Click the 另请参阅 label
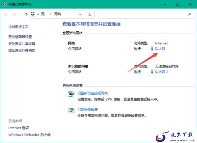The height and width of the screenshot is (143, 197). [15, 121]
